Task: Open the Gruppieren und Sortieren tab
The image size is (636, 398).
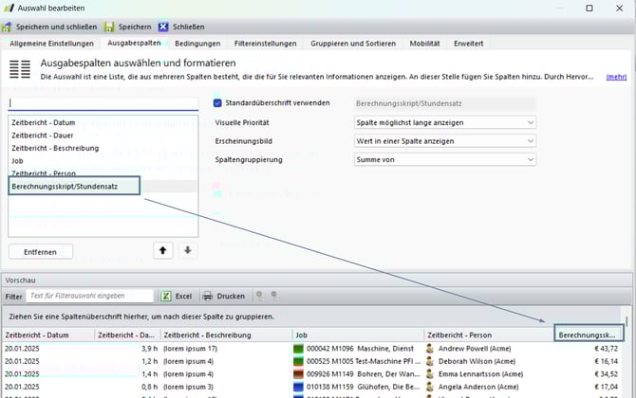Action: pyautogui.click(x=354, y=44)
